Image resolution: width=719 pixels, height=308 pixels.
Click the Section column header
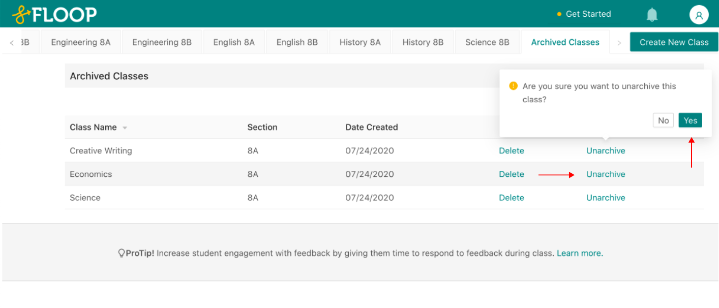[x=262, y=128]
